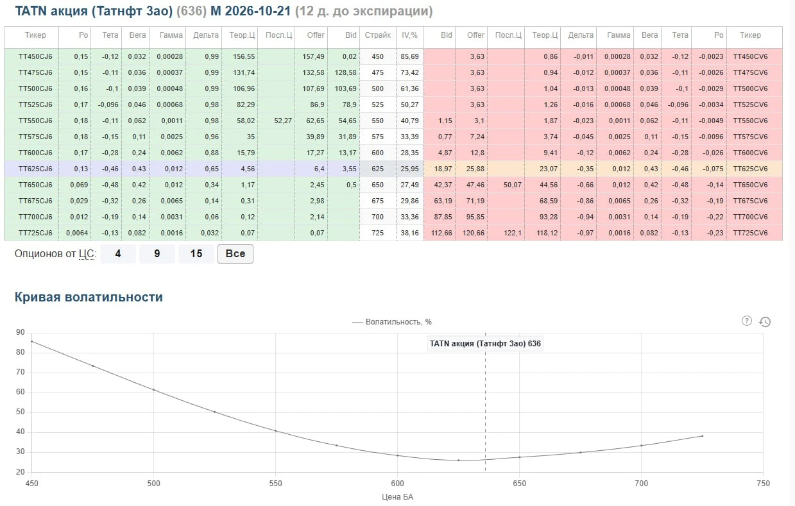Select call ticker TT550CJ6
Image resolution: width=795 pixels, height=506 pixels.
[35, 121]
